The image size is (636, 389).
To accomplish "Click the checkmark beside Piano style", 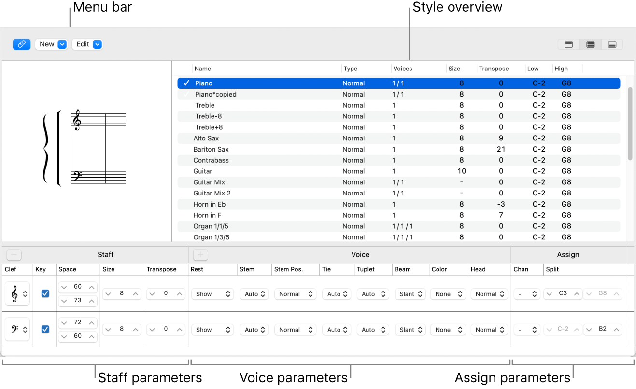I will (186, 83).
